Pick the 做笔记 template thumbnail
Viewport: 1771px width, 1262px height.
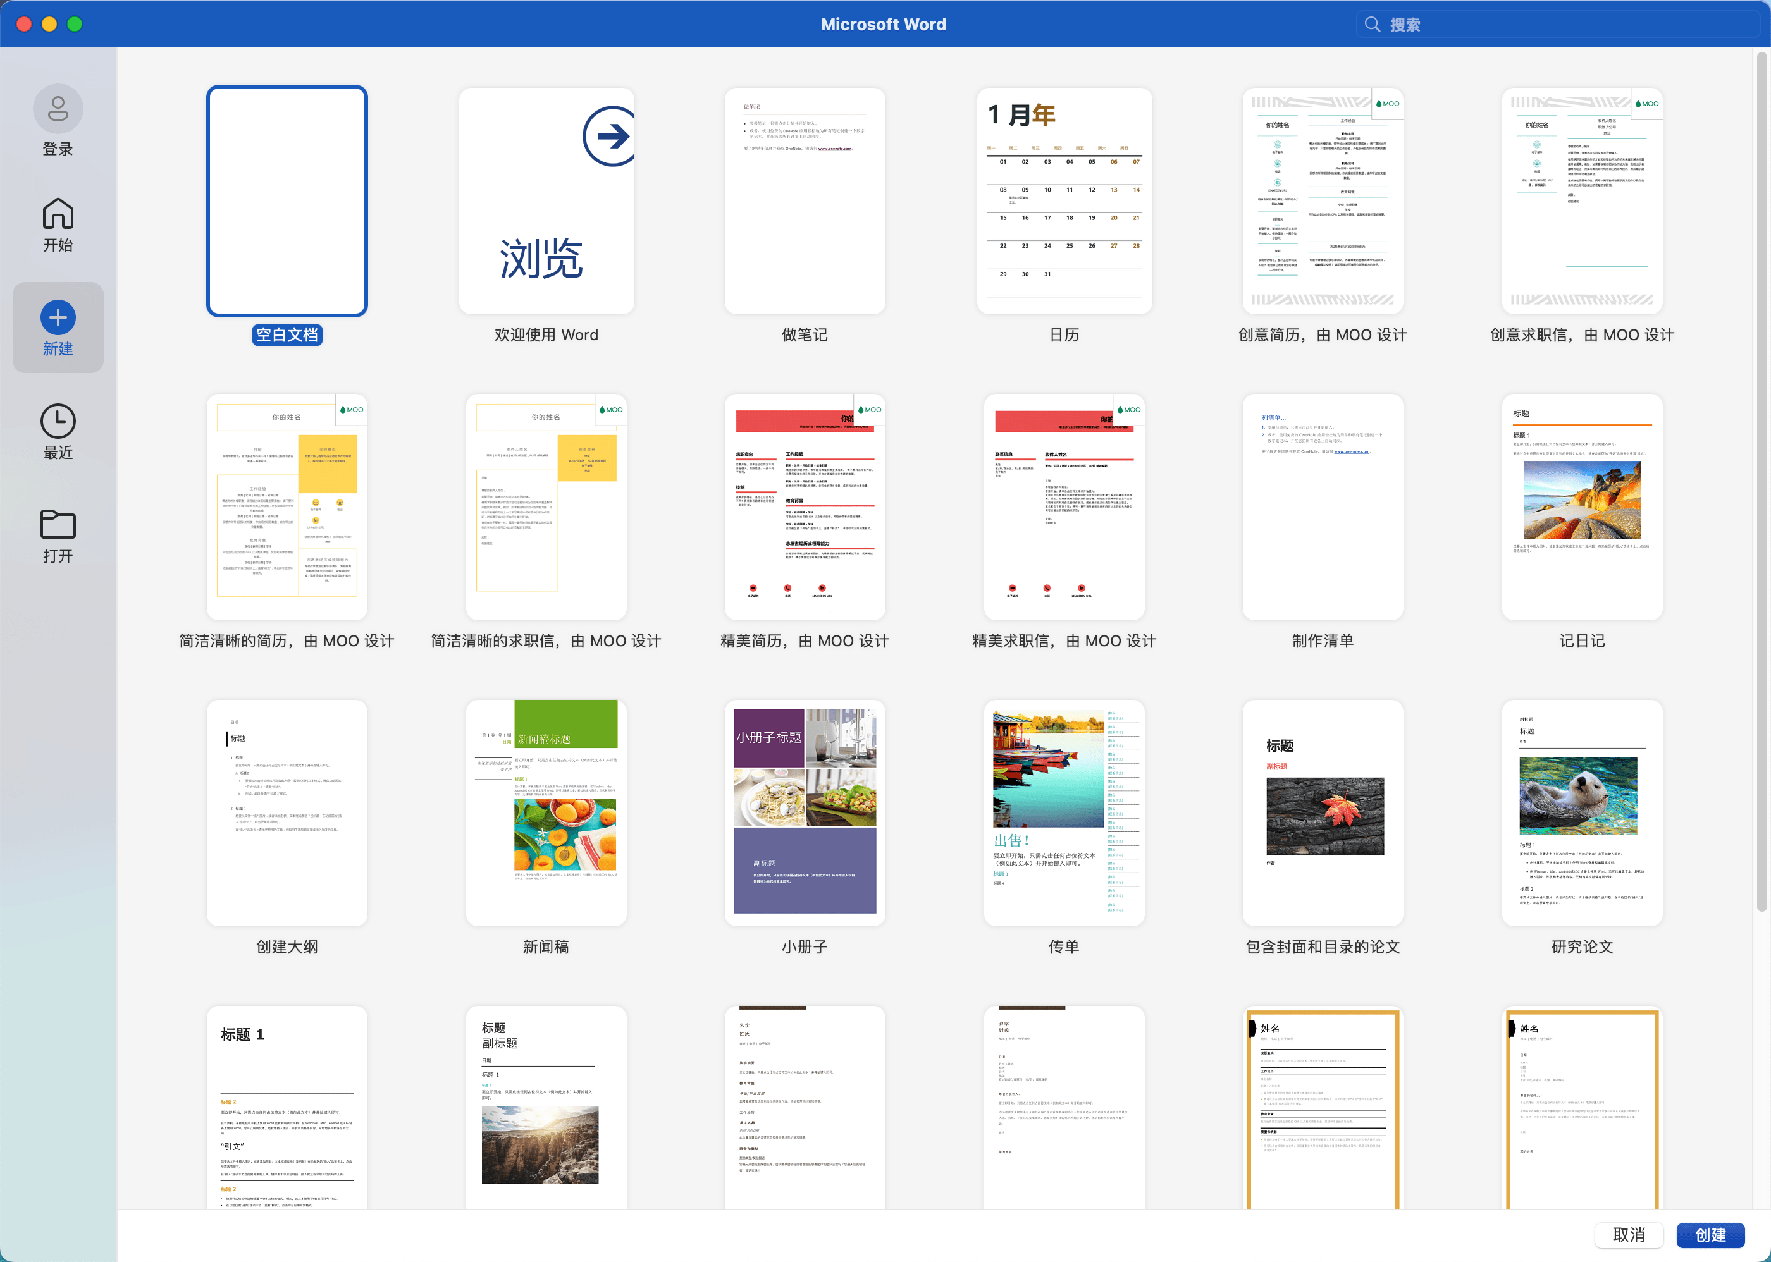click(805, 201)
